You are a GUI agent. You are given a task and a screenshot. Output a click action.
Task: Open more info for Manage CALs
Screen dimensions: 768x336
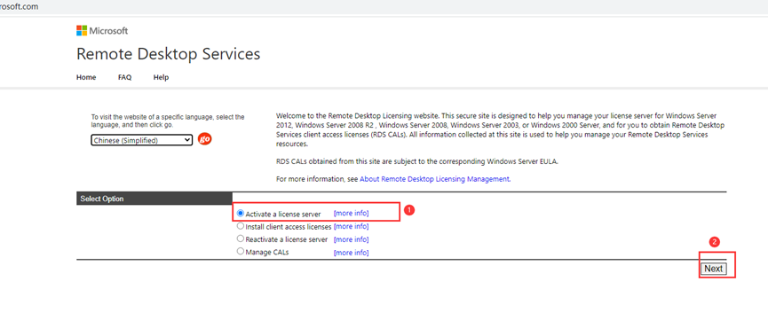point(351,253)
